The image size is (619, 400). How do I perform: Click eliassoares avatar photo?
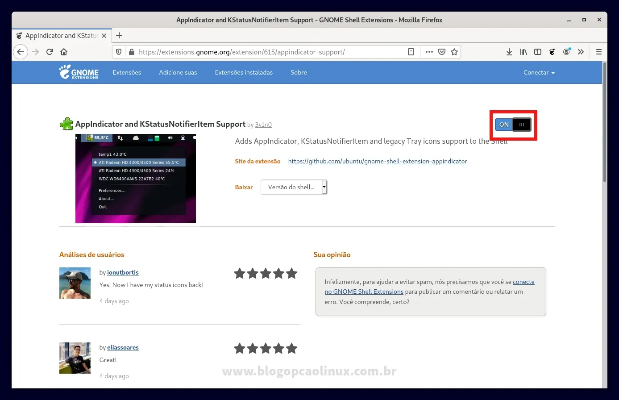75,358
